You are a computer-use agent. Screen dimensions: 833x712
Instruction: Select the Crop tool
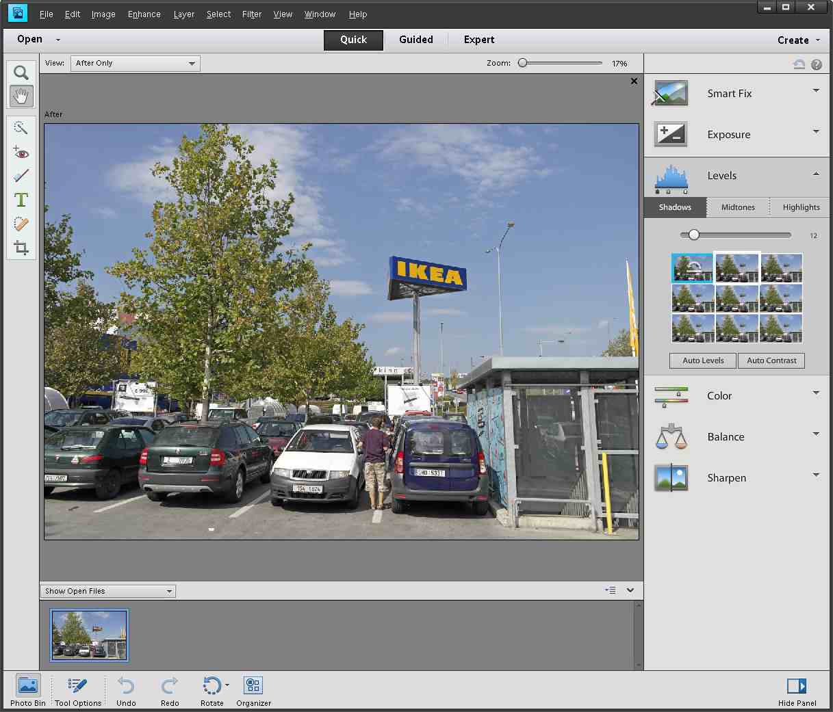tap(21, 248)
